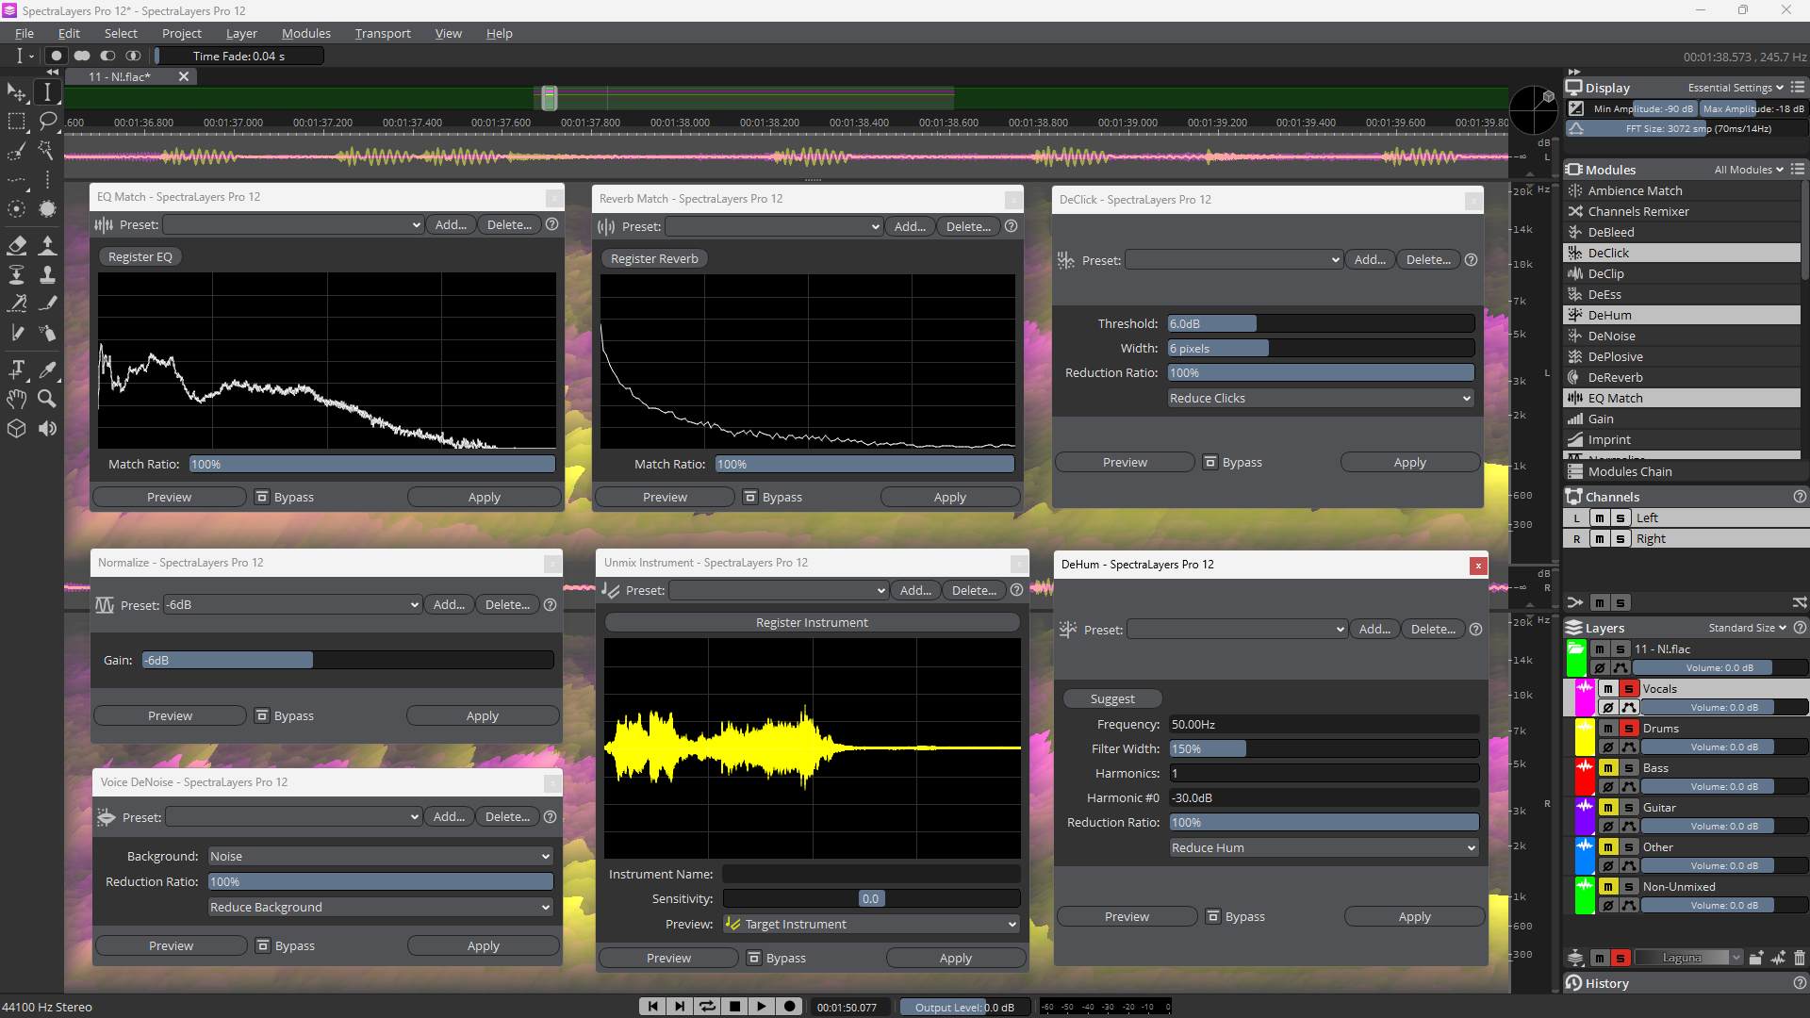The height and width of the screenshot is (1018, 1810).
Task: Mute the Left channel
Action: [x=1599, y=518]
